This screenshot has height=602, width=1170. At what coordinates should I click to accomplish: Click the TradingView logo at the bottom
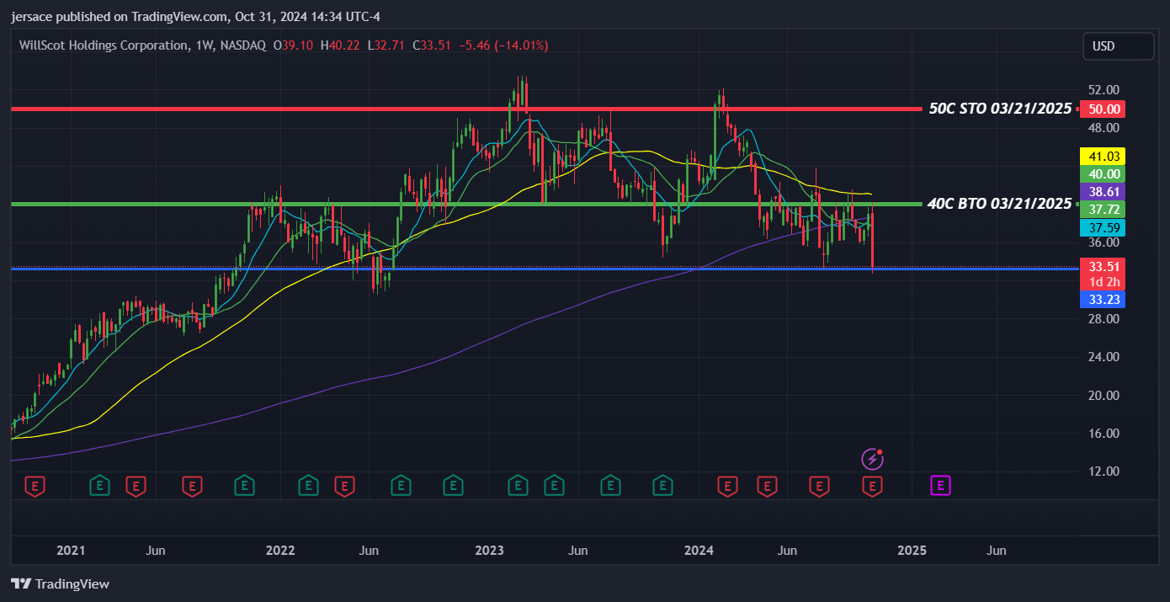(x=61, y=583)
